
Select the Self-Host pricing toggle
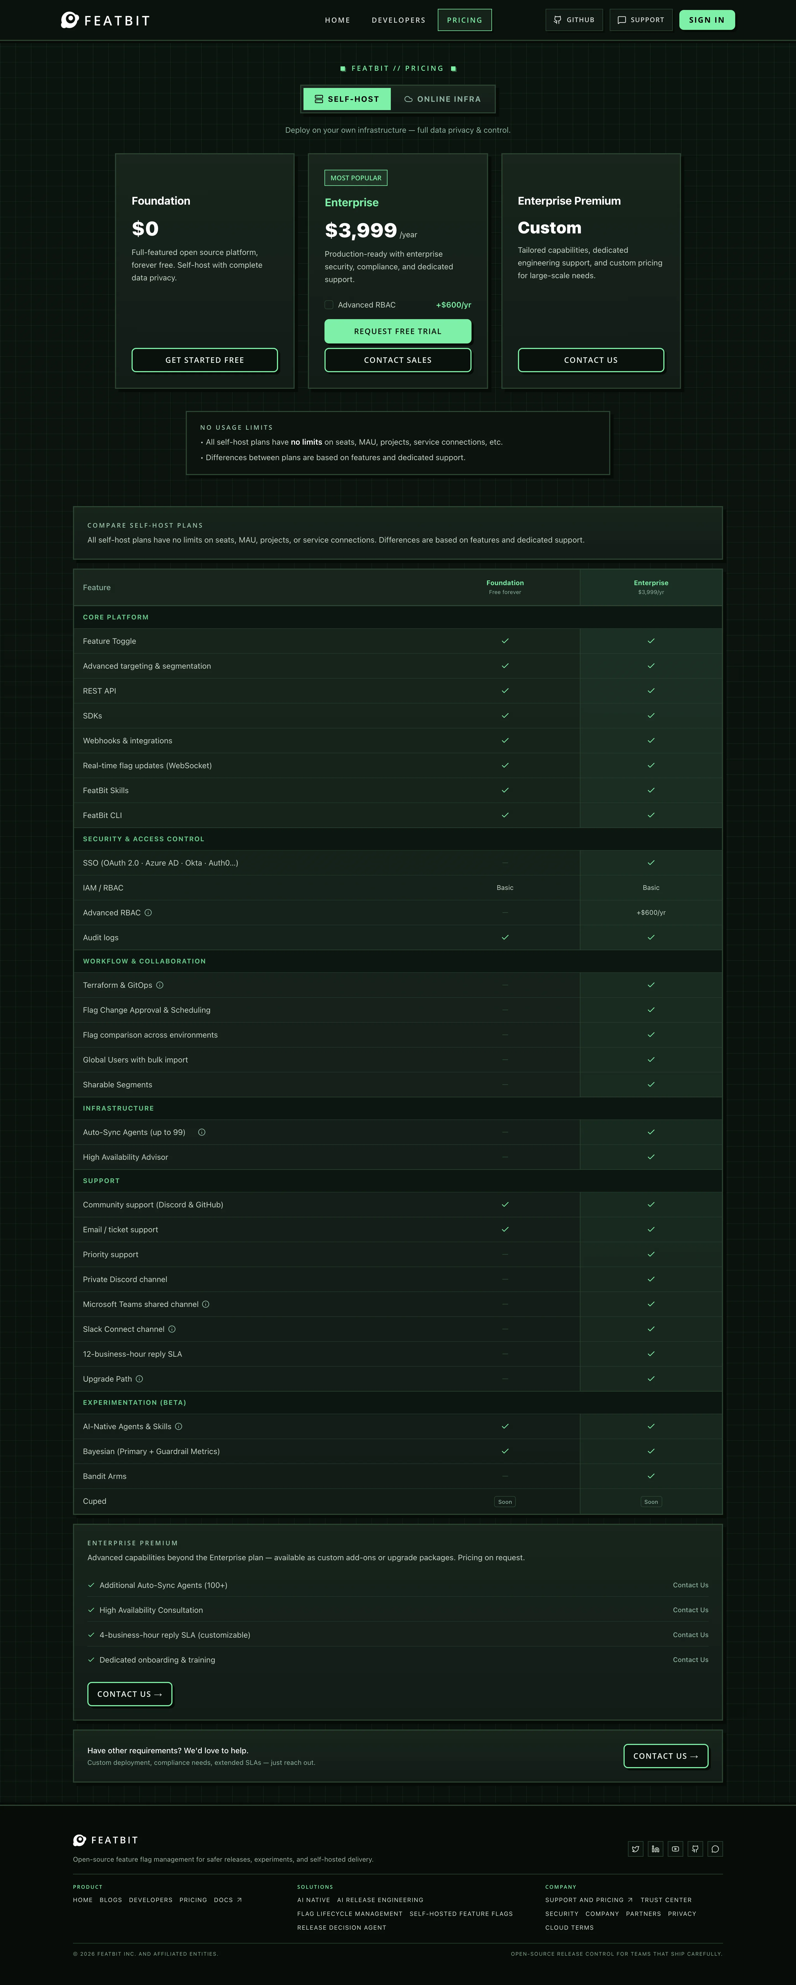tap(347, 99)
